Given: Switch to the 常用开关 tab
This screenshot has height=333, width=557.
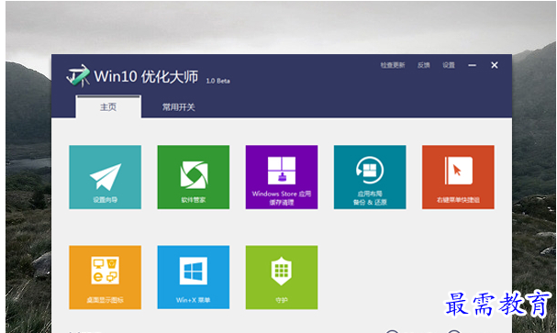Looking at the screenshot, I should coord(179,107).
